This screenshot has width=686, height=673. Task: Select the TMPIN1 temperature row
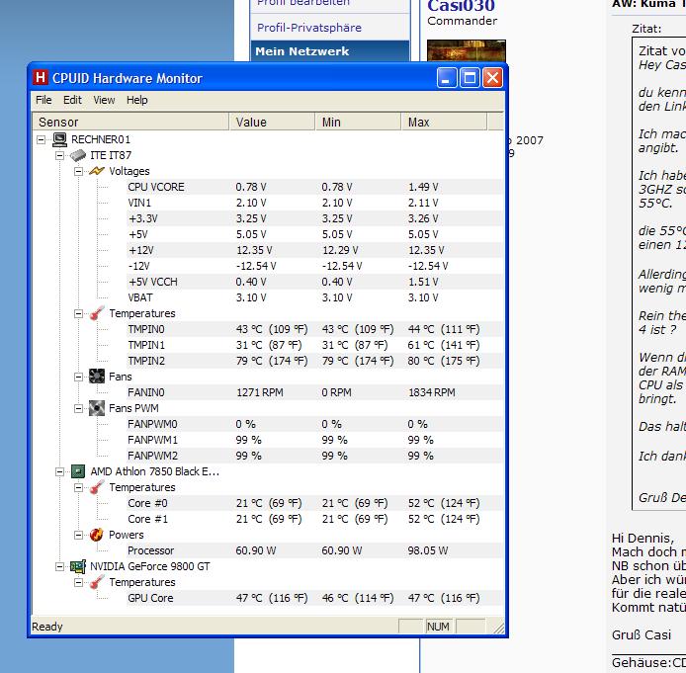314,345
